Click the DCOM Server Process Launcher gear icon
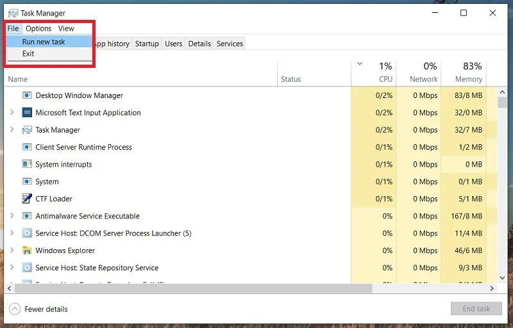This screenshot has height=328, width=513. pyautogui.click(x=27, y=233)
